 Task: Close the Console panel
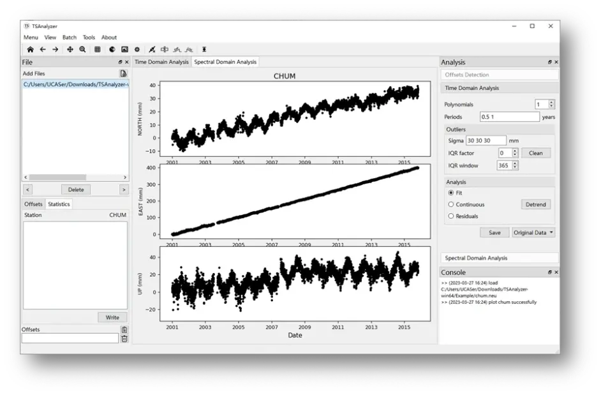[x=556, y=272]
